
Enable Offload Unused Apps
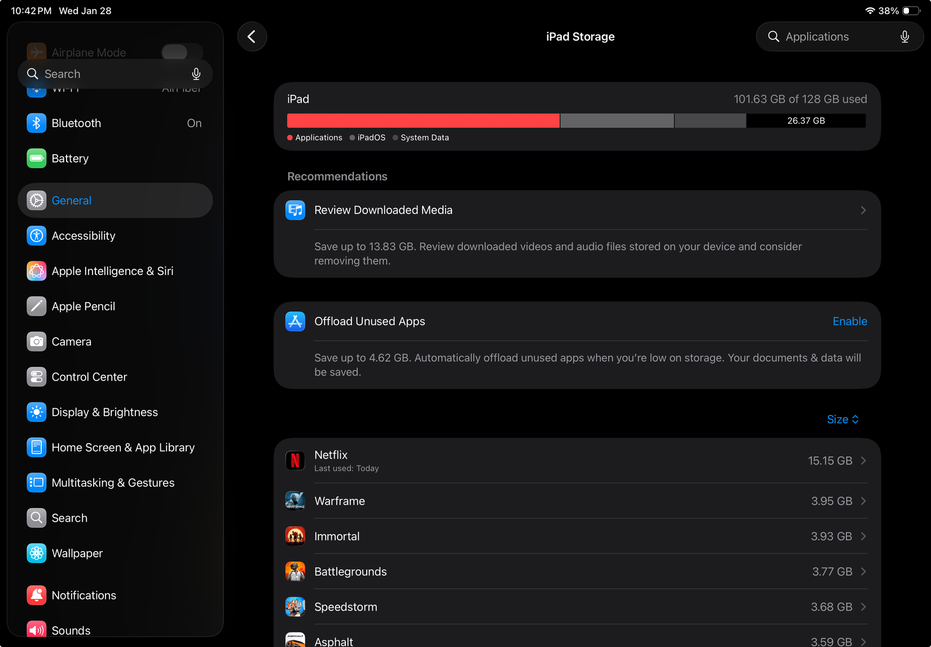[x=850, y=321]
